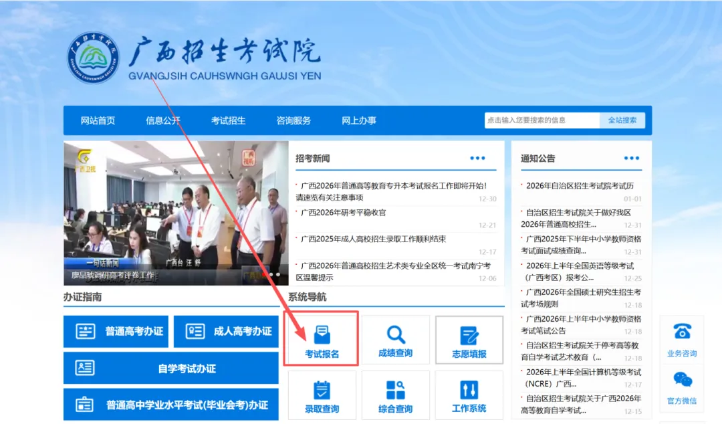Select the last carousel dot on the banner
The height and width of the screenshot is (424, 722).
click(x=278, y=275)
